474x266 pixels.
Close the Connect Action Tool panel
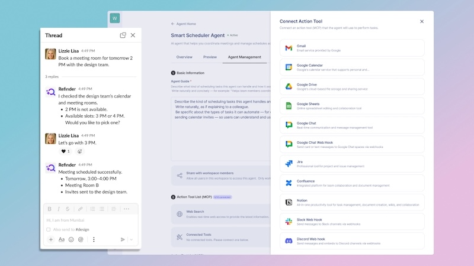(x=422, y=21)
